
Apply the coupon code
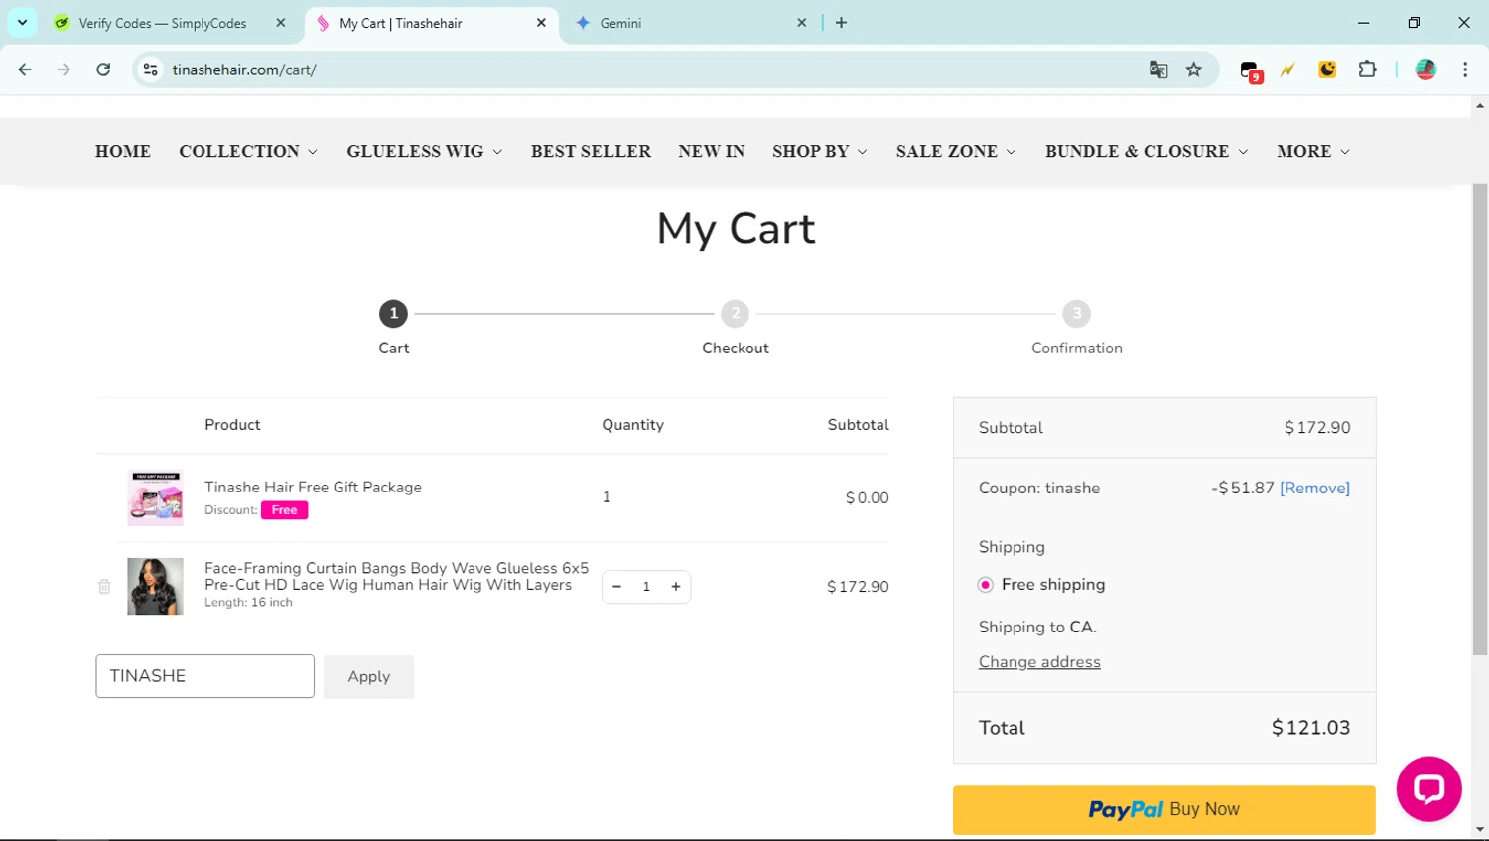click(369, 676)
